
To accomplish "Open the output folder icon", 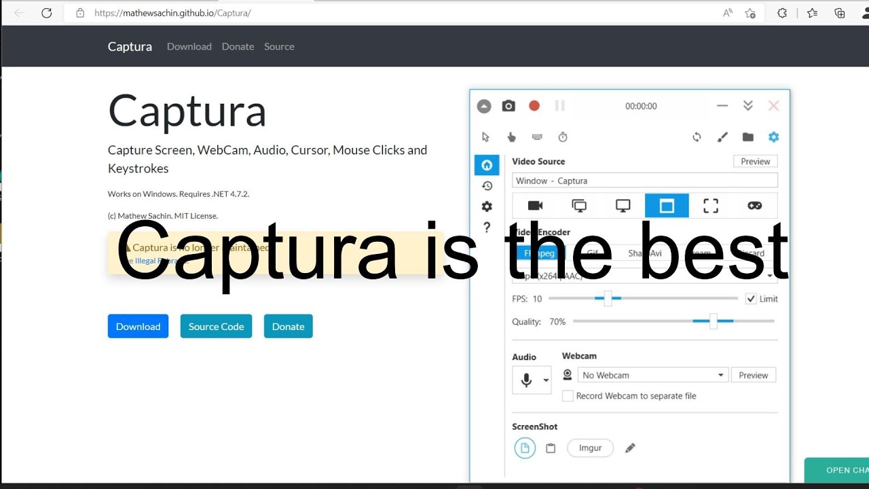I will pos(748,137).
